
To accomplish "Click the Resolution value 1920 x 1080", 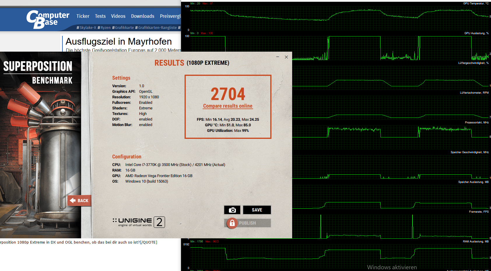I will coord(149,97).
